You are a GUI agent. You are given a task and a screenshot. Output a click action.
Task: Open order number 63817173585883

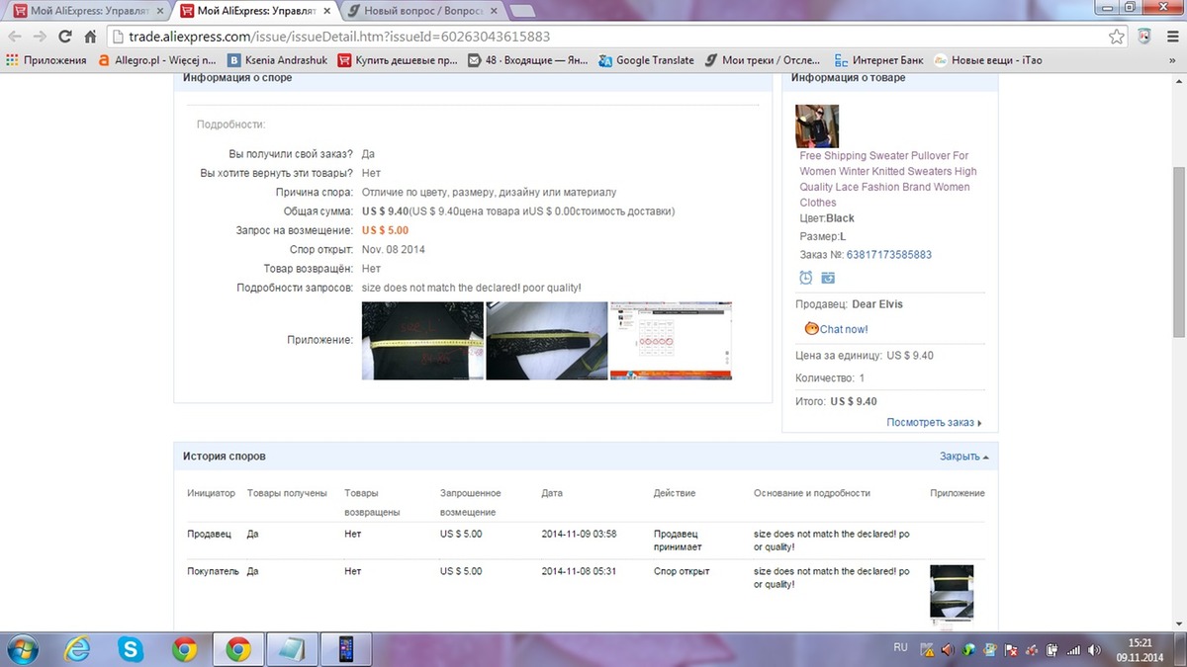click(x=889, y=254)
